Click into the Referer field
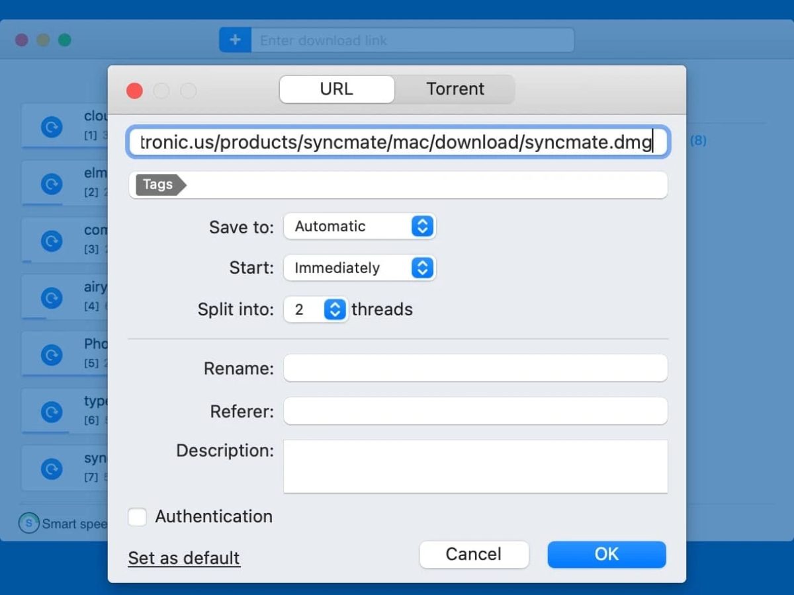Screen dimensions: 794x595 475,411
